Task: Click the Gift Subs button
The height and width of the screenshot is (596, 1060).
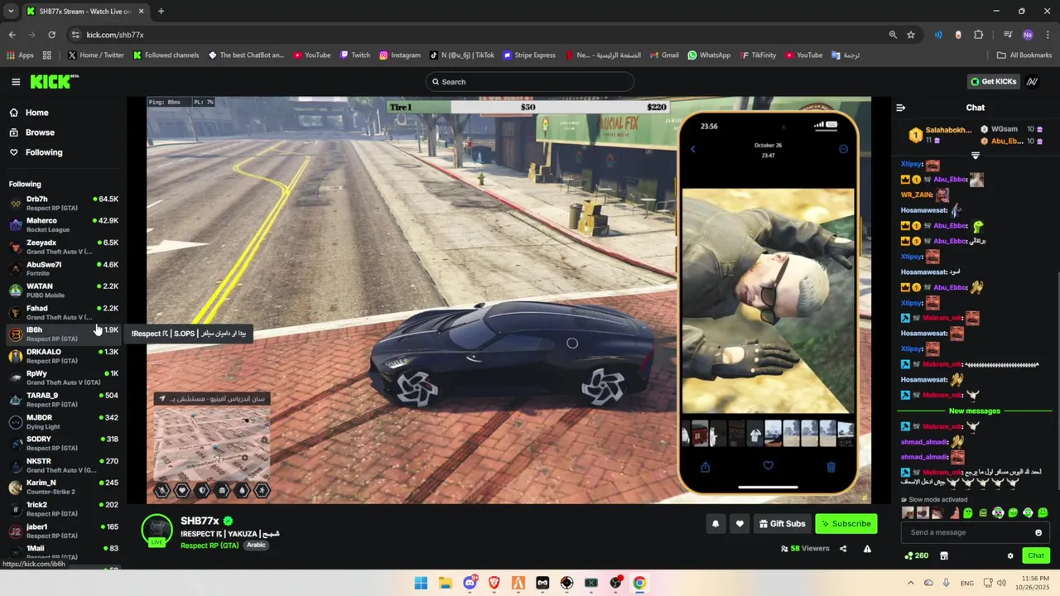Action: coord(782,523)
